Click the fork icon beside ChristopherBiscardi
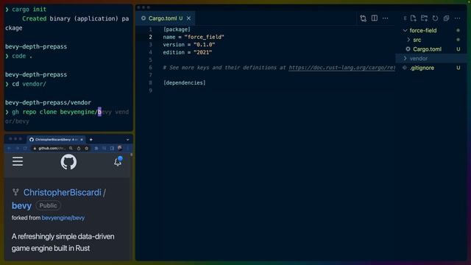The image size is (471, 265). 15,192
